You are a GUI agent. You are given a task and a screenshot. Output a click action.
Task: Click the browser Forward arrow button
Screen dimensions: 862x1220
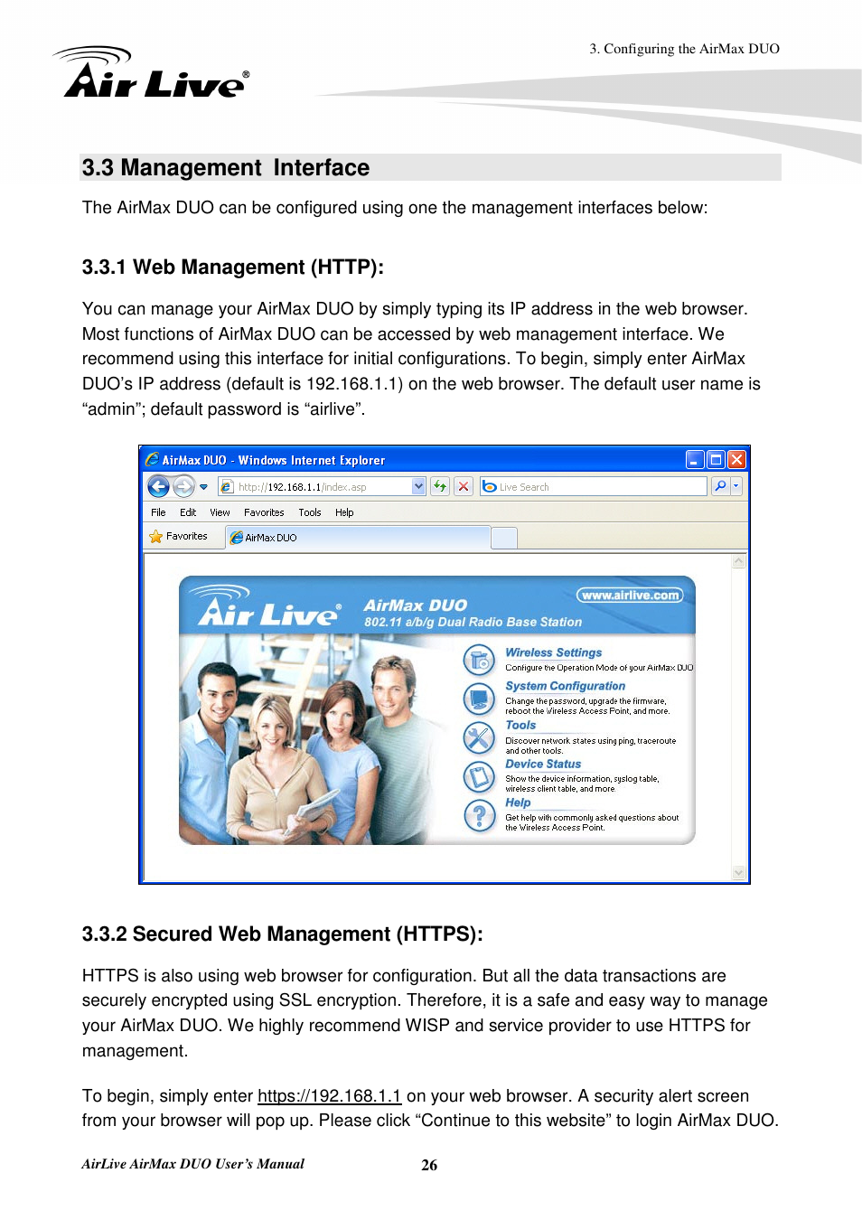tap(183, 486)
